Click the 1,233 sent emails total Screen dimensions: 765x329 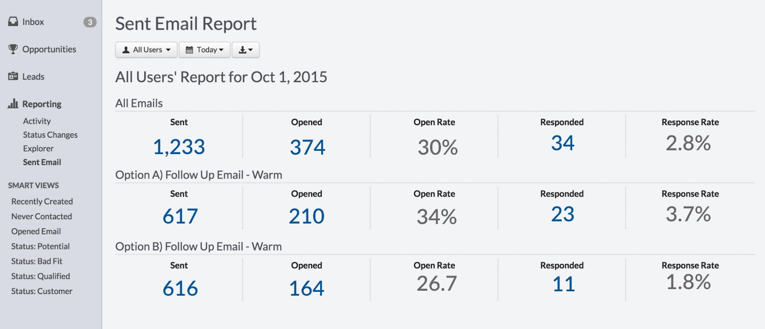[x=179, y=147]
